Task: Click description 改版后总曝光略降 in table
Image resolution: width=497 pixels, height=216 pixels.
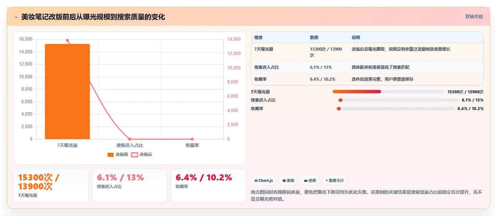Action: coord(401,49)
